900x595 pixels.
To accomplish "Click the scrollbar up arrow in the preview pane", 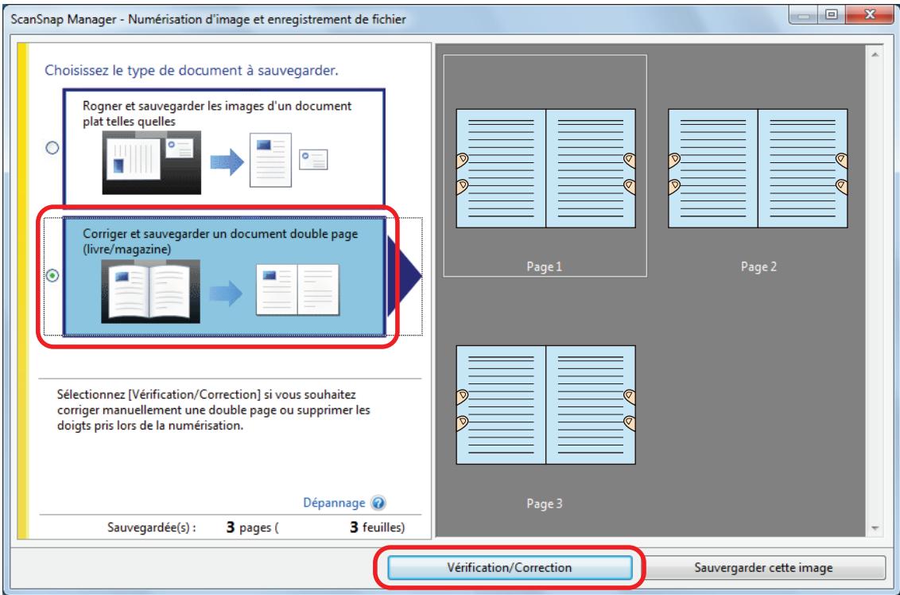I will click(x=875, y=55).
